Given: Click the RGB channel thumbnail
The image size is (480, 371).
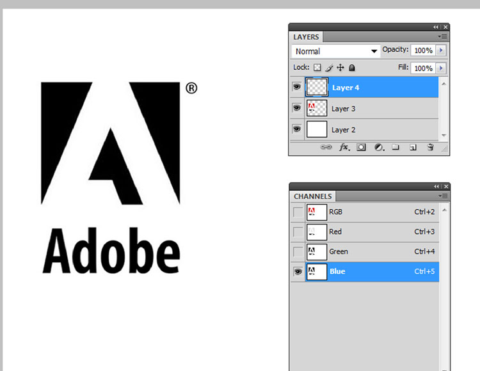Looking at the screenshot, I should point(317,212).
